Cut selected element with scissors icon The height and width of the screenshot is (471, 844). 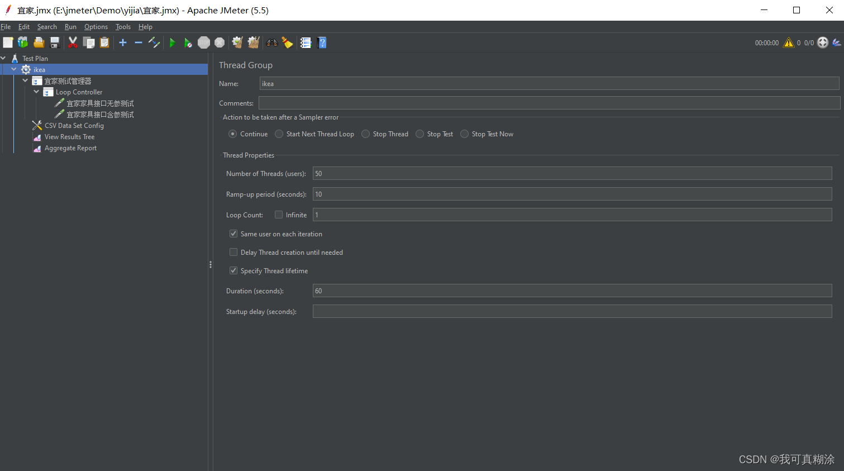73,42
